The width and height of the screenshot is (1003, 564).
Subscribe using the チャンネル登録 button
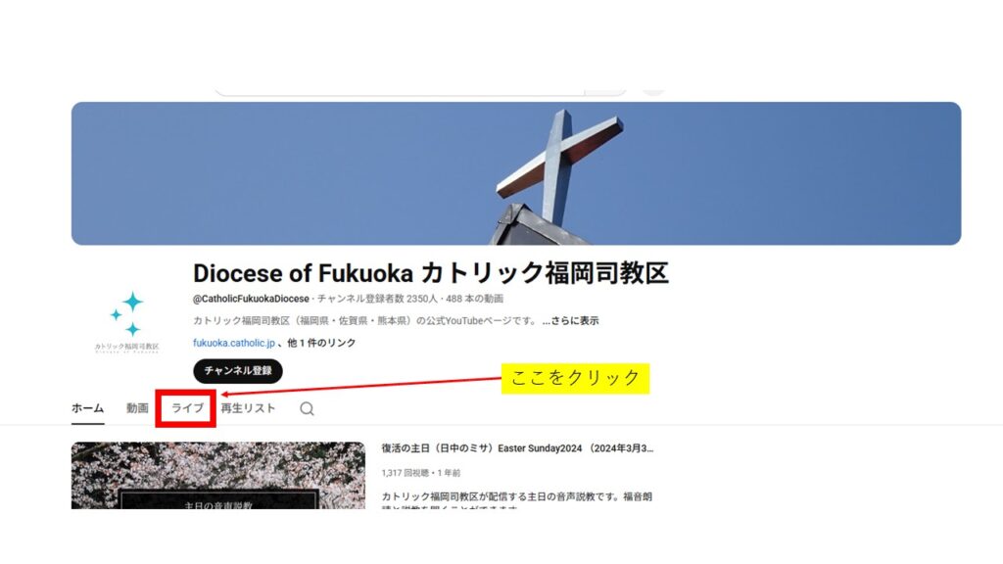coord(238,371)
